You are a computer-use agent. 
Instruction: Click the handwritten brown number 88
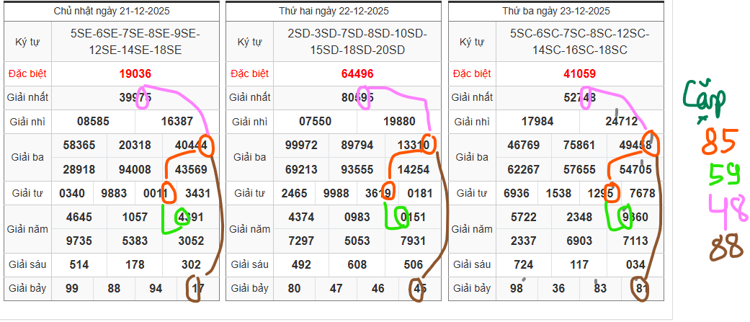(726, 248)
